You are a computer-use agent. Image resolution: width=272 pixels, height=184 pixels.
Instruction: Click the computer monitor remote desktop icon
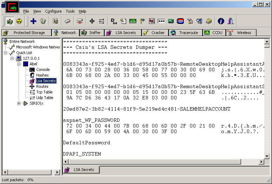[x=199, y=21]
